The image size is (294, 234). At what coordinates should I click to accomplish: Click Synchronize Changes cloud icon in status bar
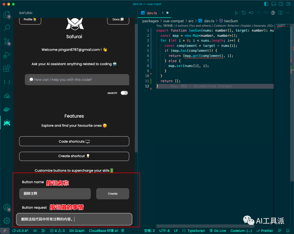click(35, 231)
